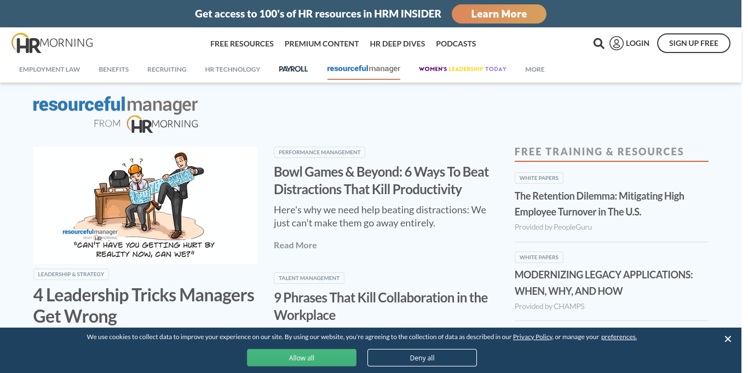Click the user profile LOGIN icon

617,43
